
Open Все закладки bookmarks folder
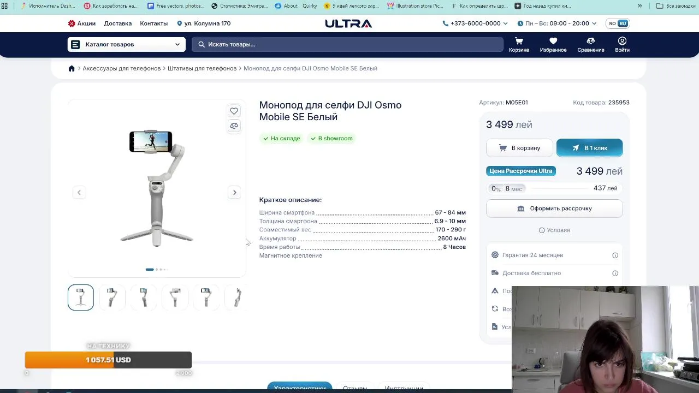coord(676,6)
